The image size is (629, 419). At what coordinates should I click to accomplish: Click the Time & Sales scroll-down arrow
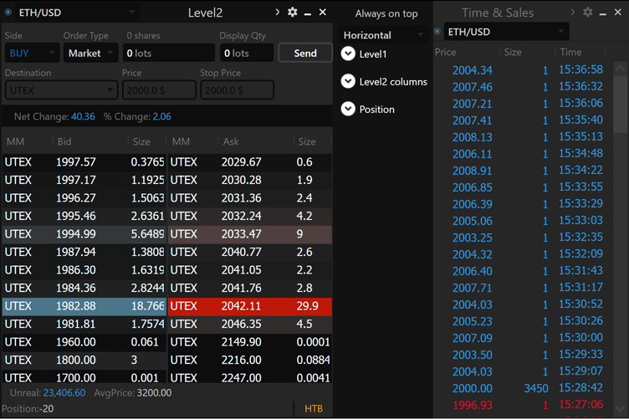621,408
